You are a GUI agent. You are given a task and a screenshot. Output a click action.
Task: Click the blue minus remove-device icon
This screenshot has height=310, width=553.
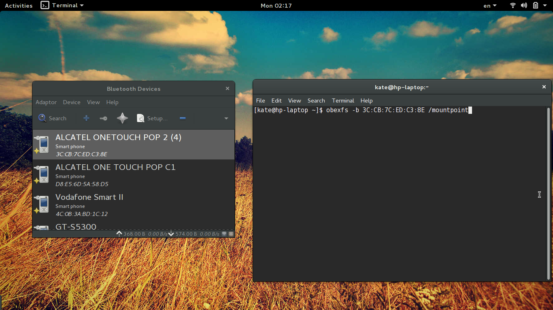coord(183,118)
